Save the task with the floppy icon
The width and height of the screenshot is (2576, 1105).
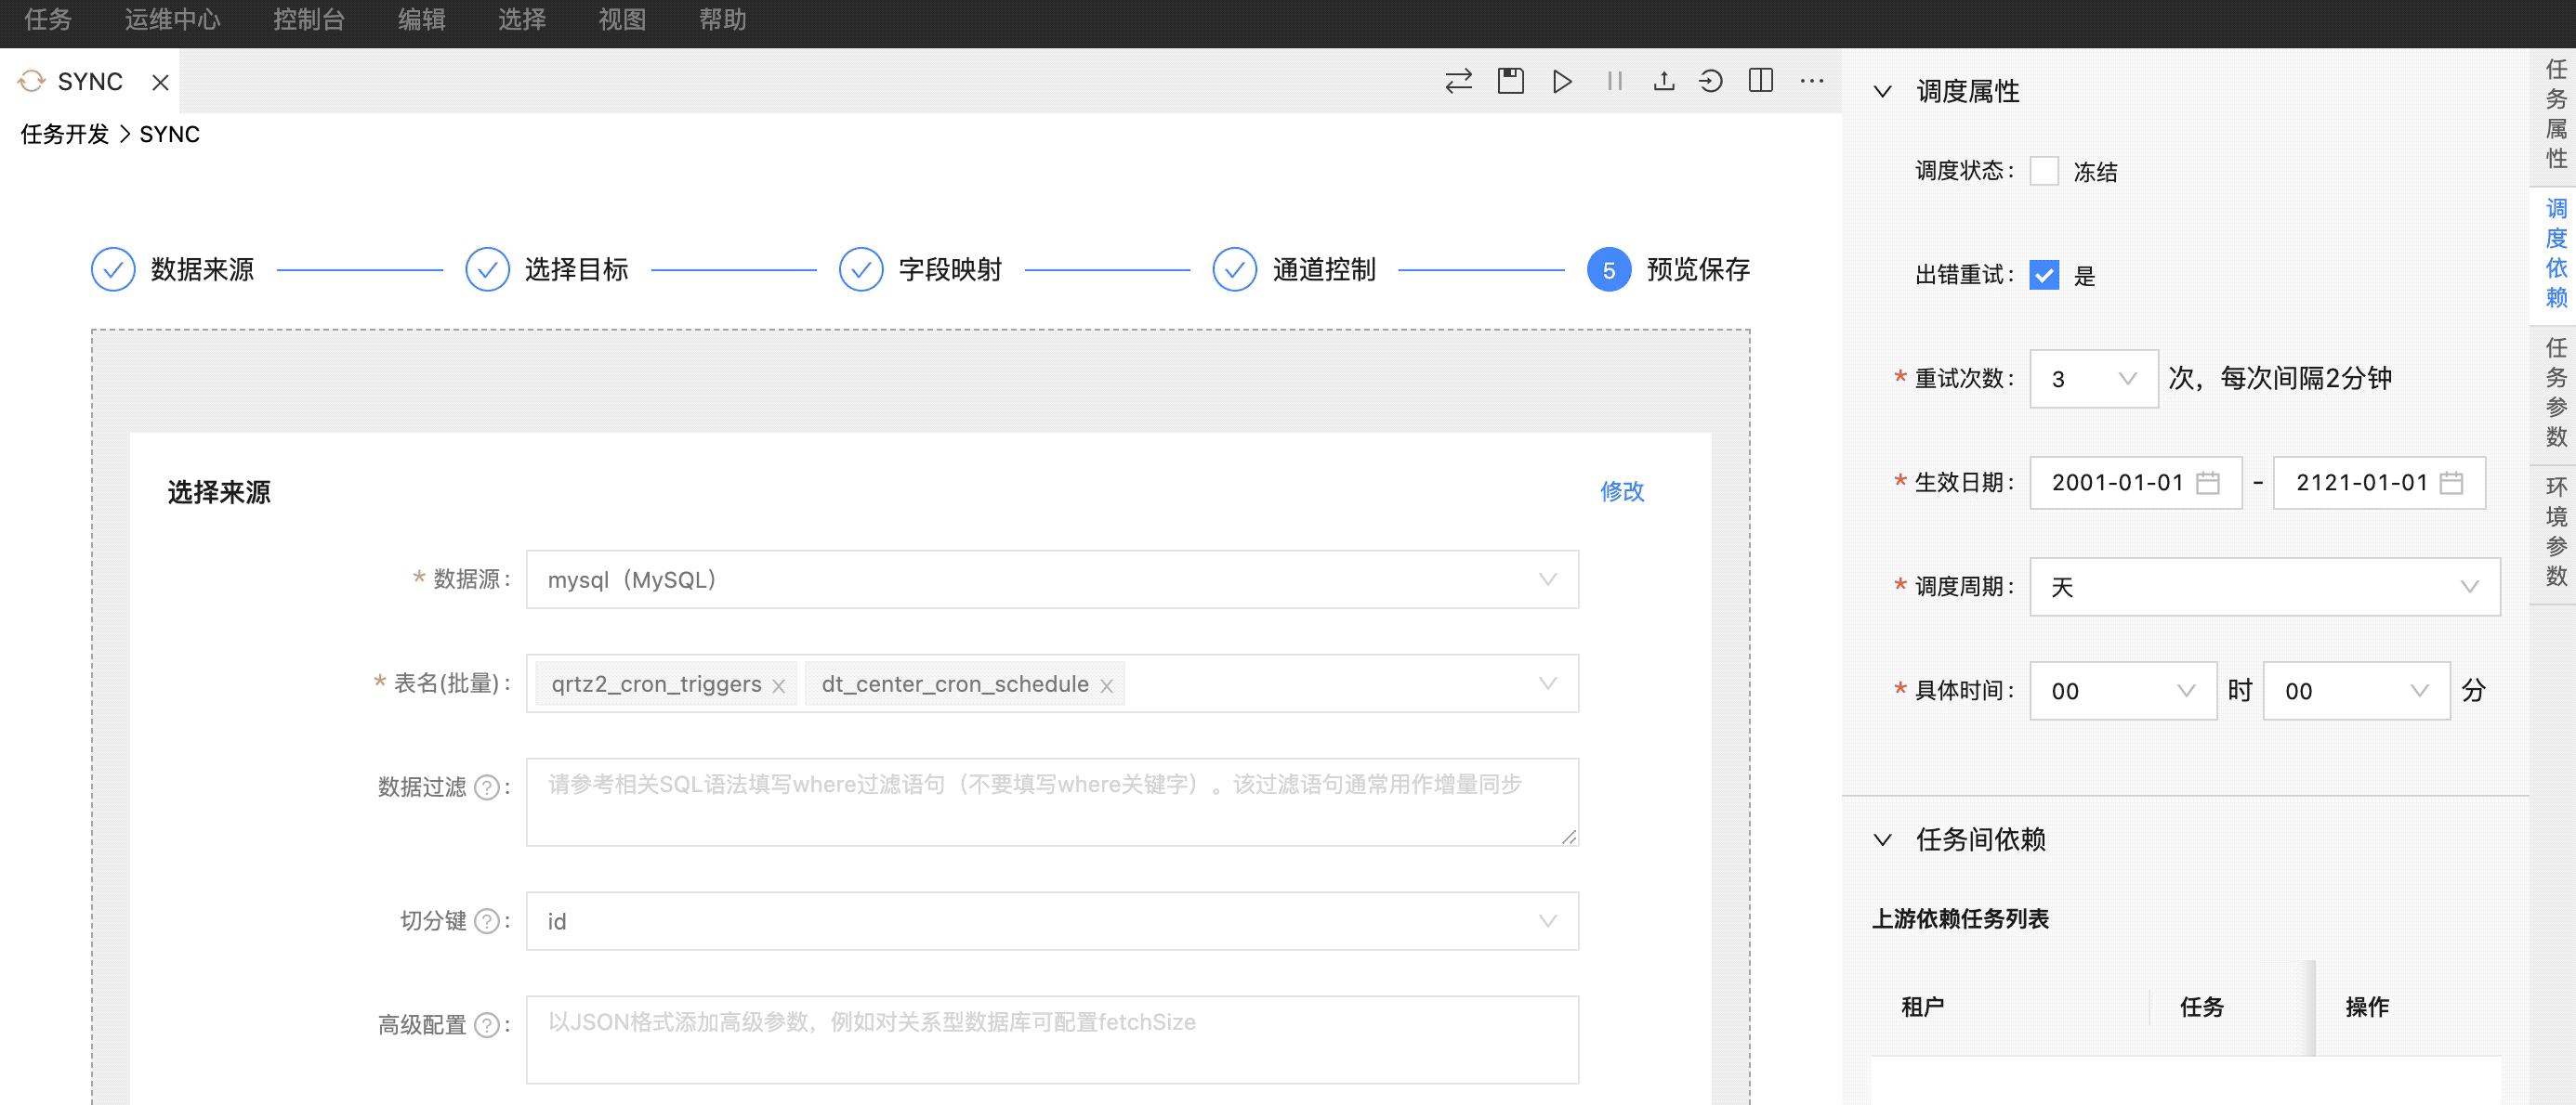click(1511, 81)
